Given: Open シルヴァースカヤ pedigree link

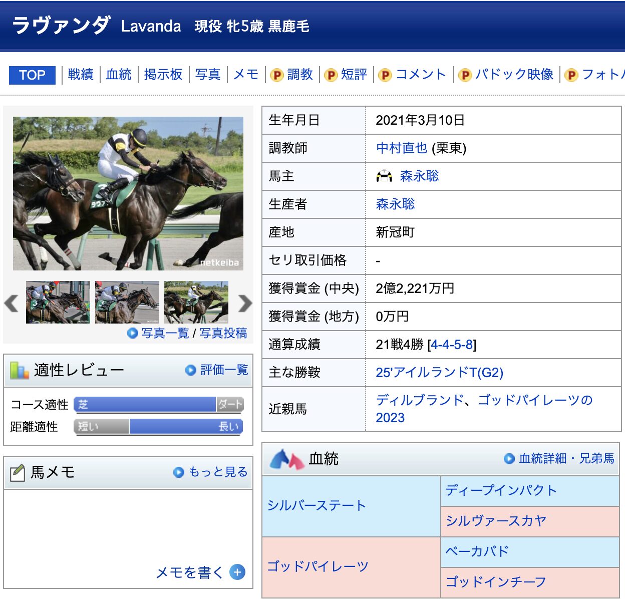Looking at the screenshot, I should click(496, 520).
